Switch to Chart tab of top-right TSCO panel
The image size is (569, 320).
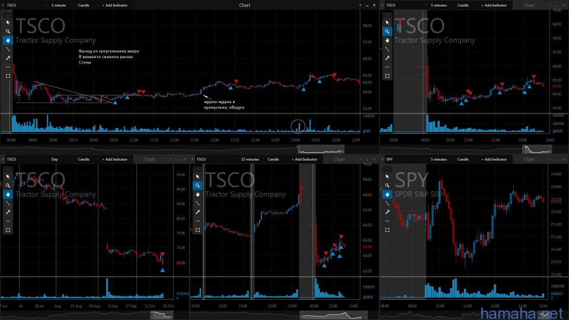tap(529, 5)
